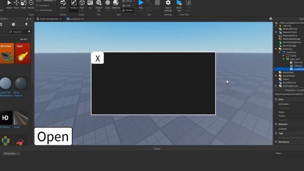The width and height of the screenshot is (304, 171).
Task: Toggle the Join Surfaces checkbox
Action: [38, 10]
